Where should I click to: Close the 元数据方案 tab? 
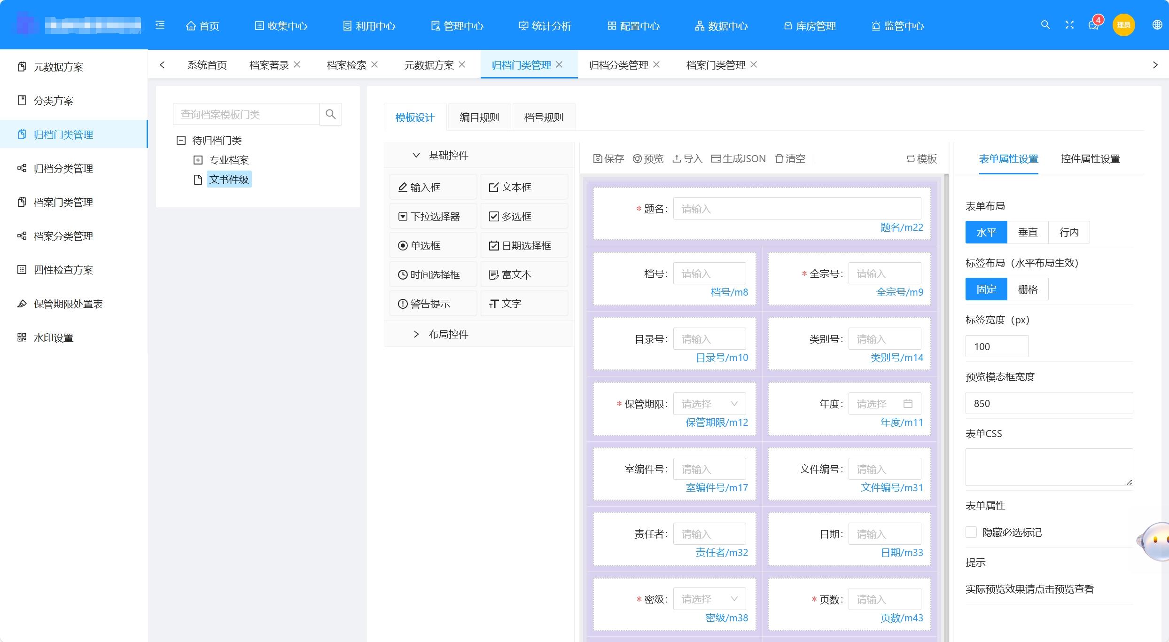(x=462, y=64)
